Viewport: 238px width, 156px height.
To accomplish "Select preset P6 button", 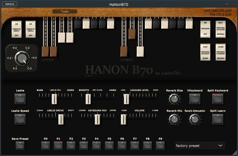I will pyautogui.click(x=122, y=146).
